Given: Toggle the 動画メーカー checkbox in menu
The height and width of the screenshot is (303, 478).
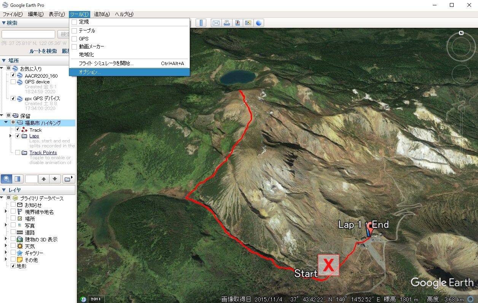Looking at the screenshot, I should (74, 46).
